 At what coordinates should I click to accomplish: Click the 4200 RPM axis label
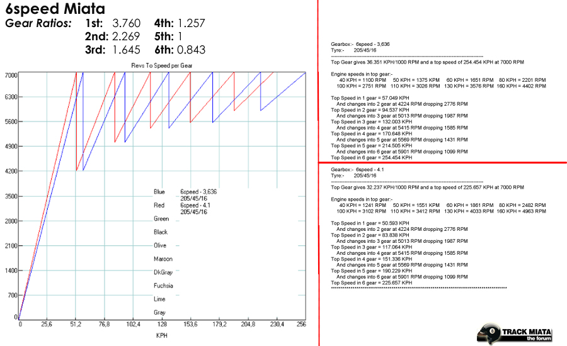[11, 171]
